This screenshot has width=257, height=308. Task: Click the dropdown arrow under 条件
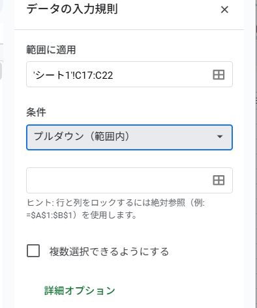220,137
